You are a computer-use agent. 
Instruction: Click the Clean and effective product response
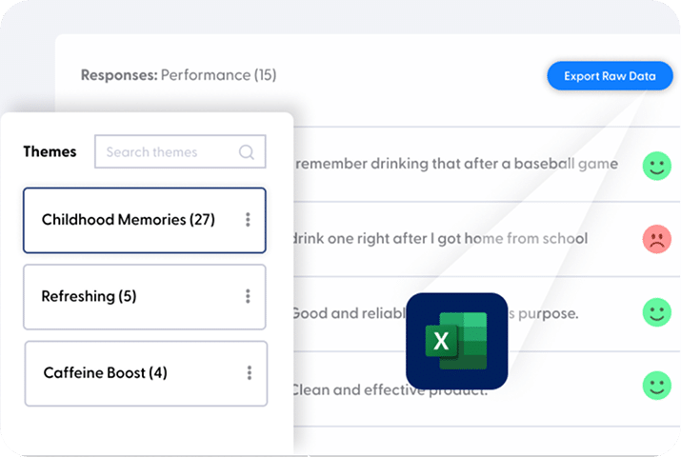(x=390, y=389)
